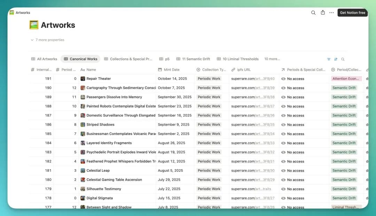The height and width of the screenshot is (216, 376).
Task: Click the pink Attention Economy tag
Action: [346, 79]
